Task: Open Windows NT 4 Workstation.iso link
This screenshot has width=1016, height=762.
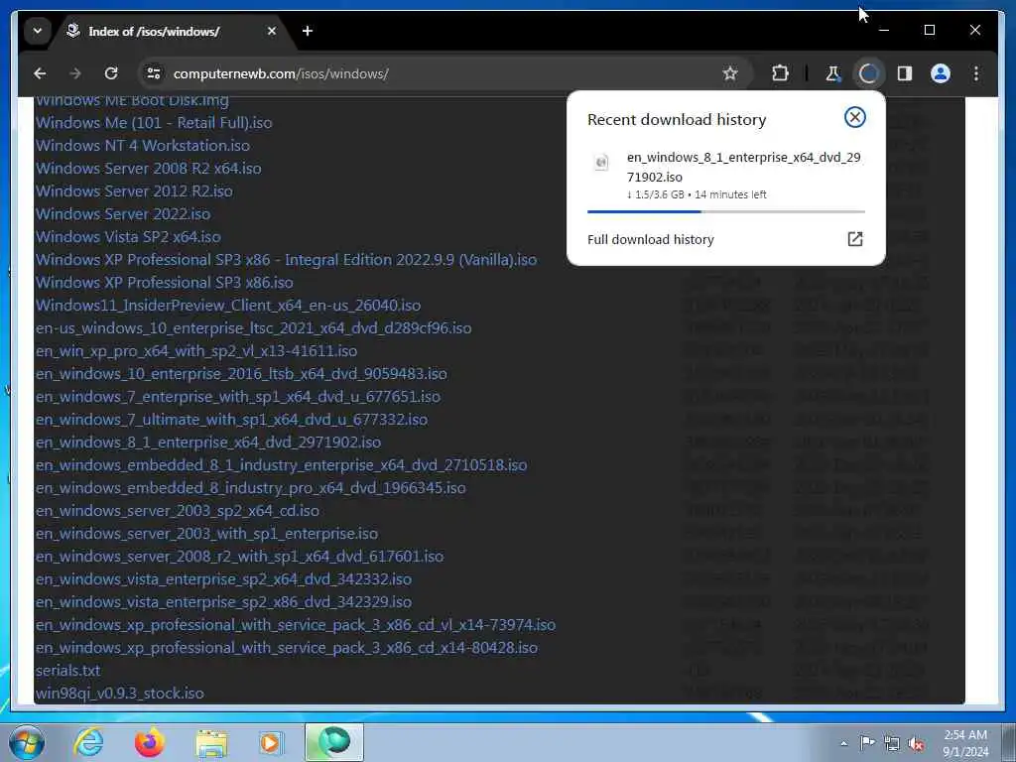Action: [x=143, y=145]
